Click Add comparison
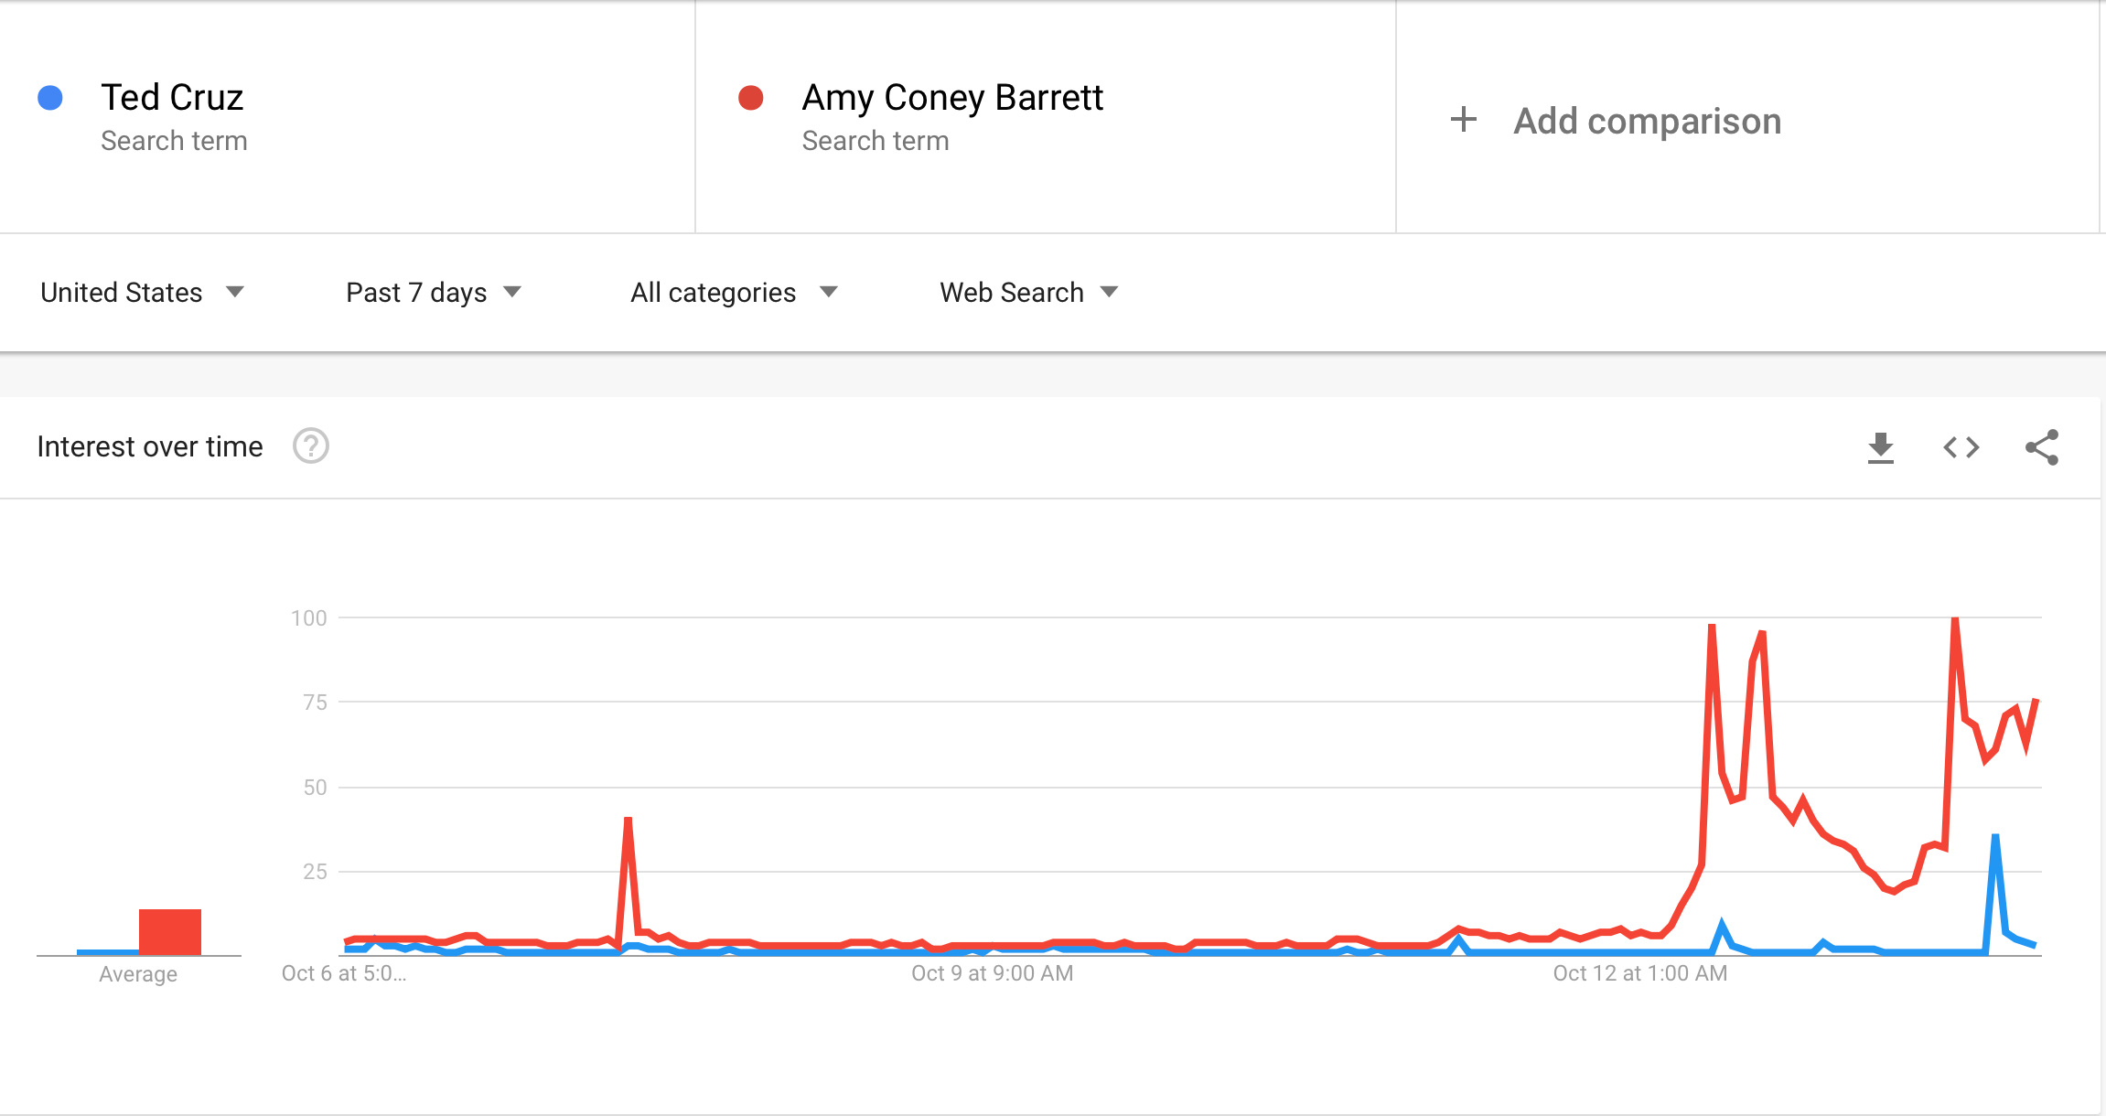Screen dimensions: 2106x1116 pos(1647,121)
